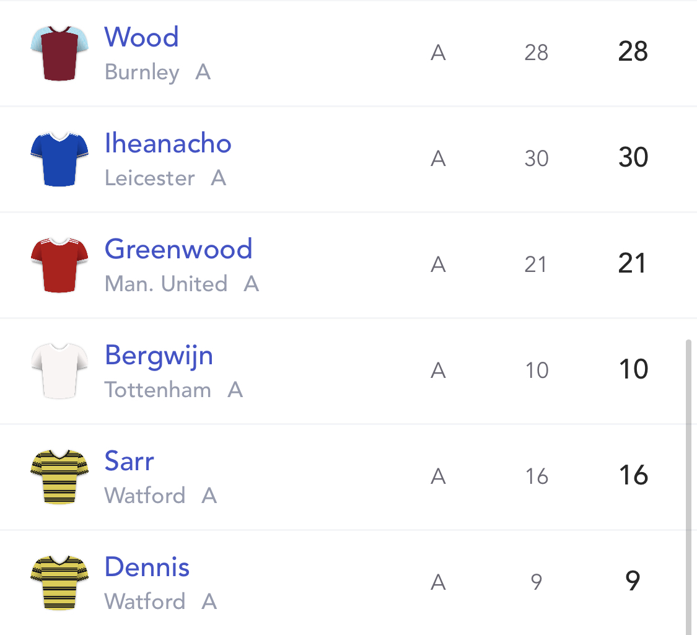Open the Greenwood player profile

[x=178, y=249]
